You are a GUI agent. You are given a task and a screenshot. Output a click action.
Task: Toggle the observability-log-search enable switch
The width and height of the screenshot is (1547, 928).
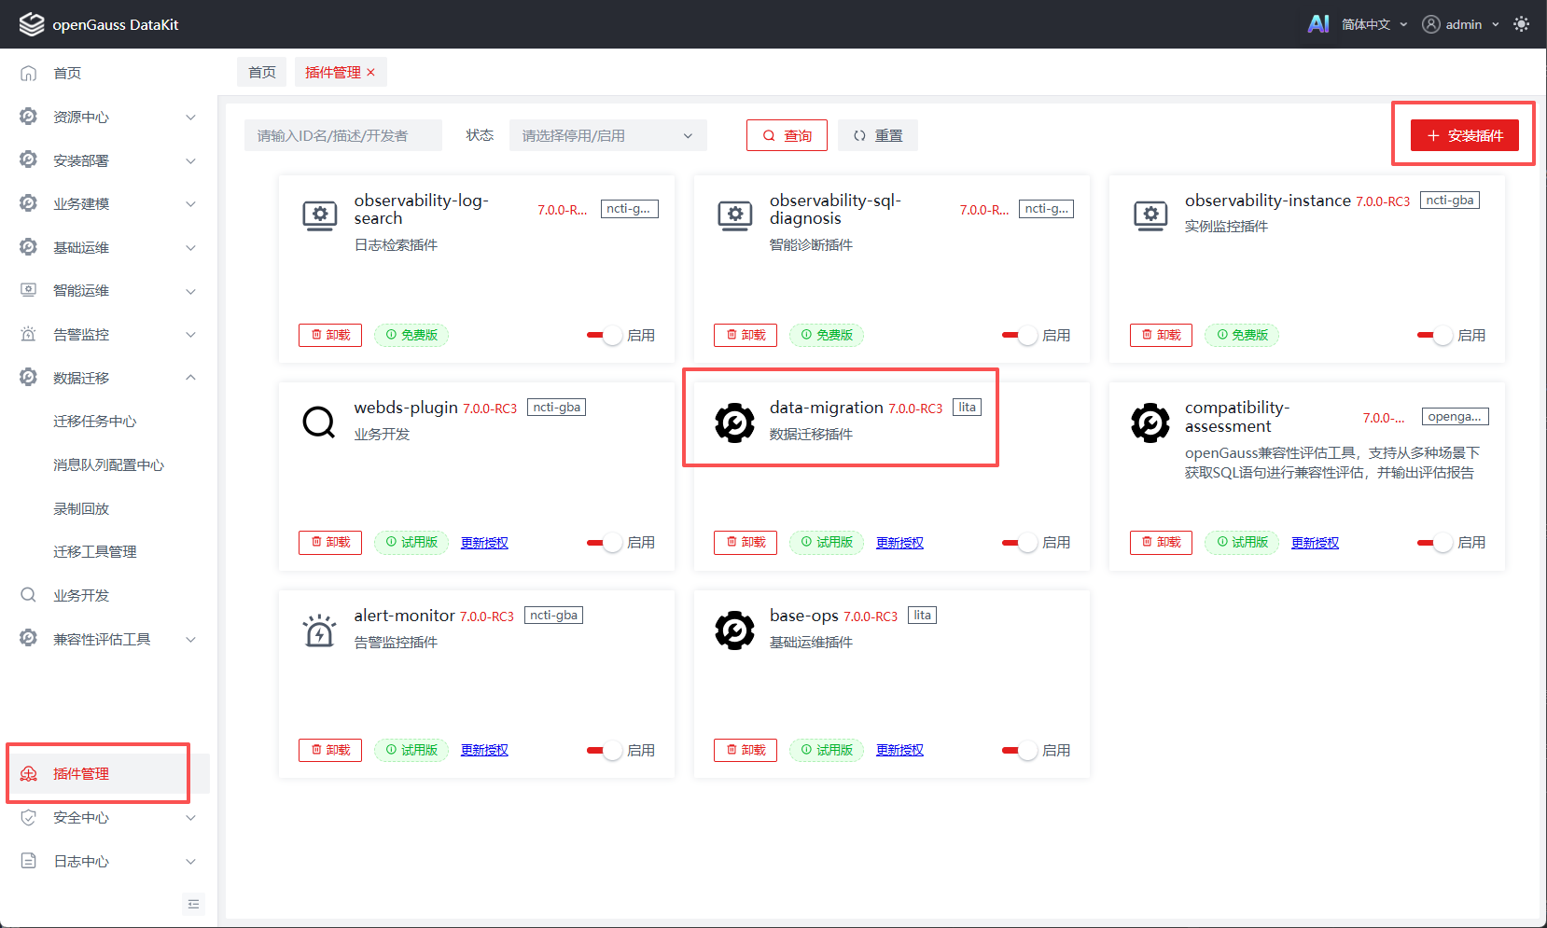click(605, 336)
